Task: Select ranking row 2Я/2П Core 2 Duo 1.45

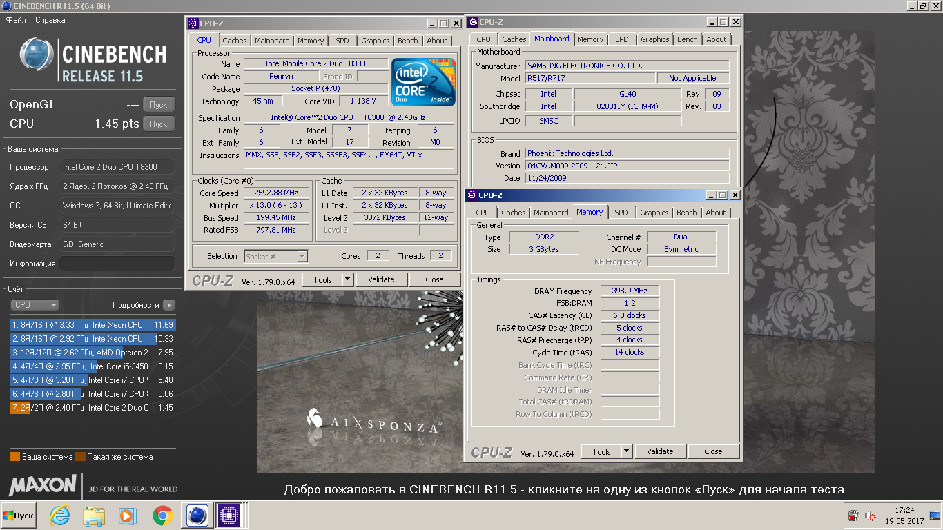Action: coord(93,408)
